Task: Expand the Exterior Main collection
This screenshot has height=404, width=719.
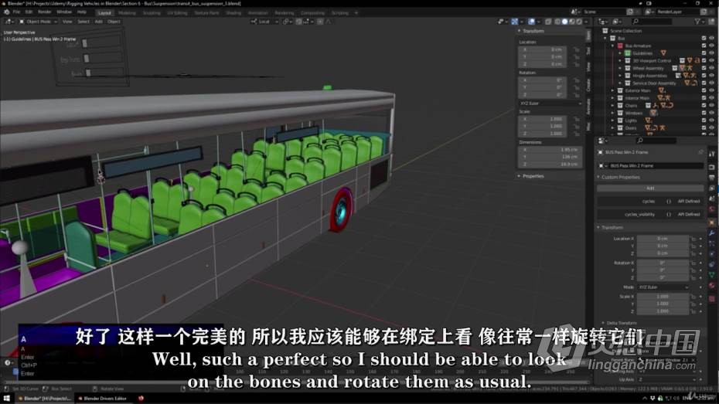Action: coord(612,90)
